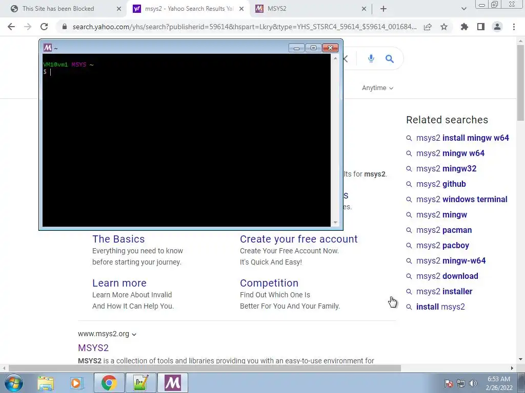Select the related search 'msys2 mingw'
Screen dimensions: 525x393
point(441,215)
